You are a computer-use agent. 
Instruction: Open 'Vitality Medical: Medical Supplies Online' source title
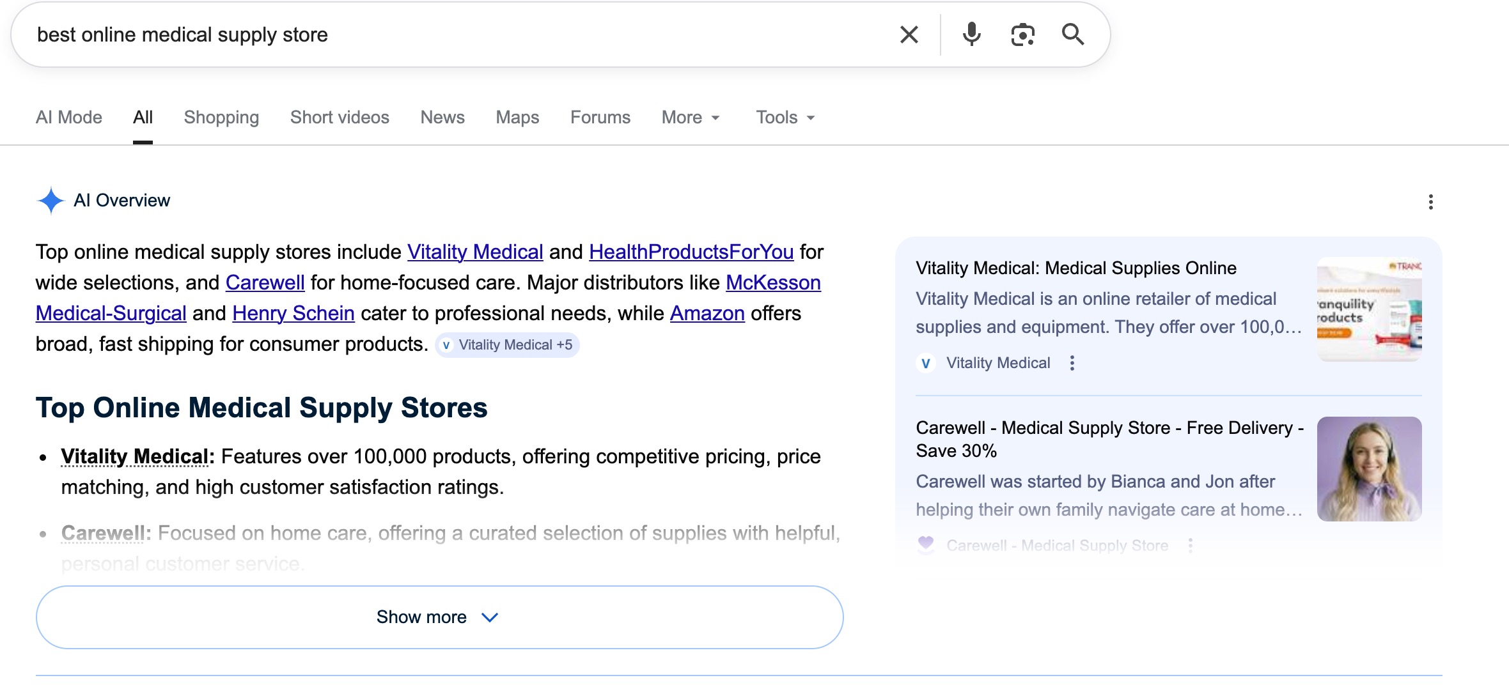tap(1076, 268)
